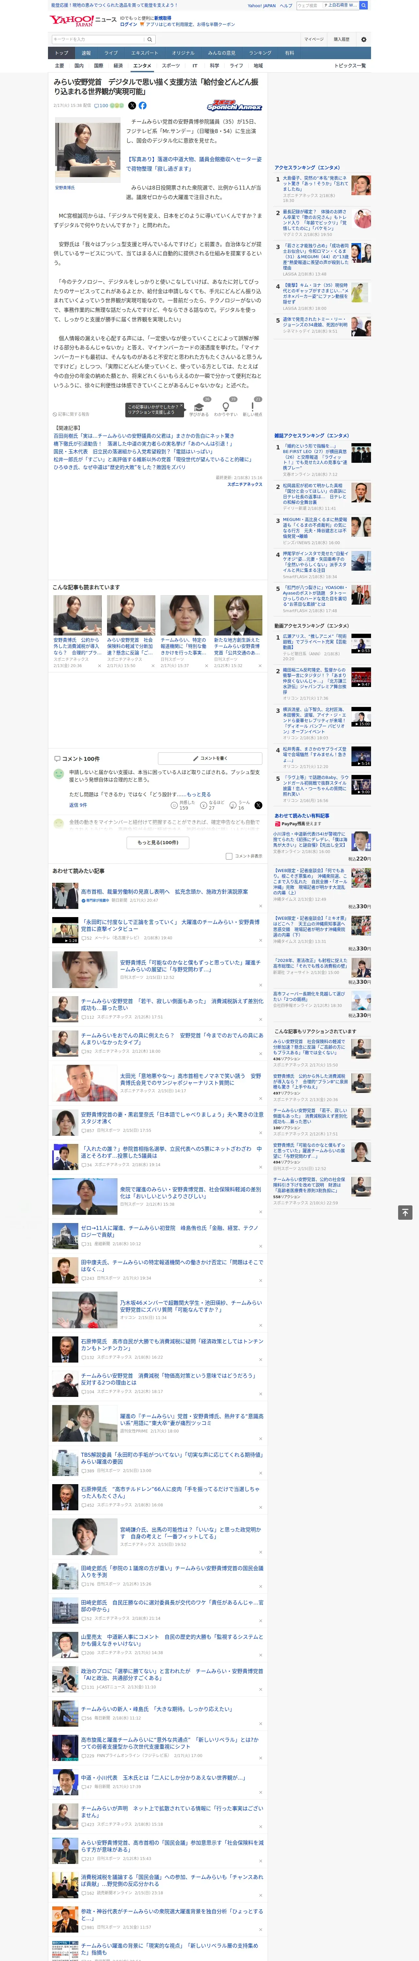Viewport: 419px width, 1961px height.
Task: Open the 田中康夫氏 recommended article
Action: click(x=172, y=1265)
